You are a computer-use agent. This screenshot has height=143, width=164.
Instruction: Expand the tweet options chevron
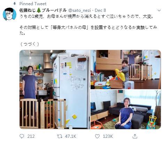pyautogui.click(x=159, y=10)
